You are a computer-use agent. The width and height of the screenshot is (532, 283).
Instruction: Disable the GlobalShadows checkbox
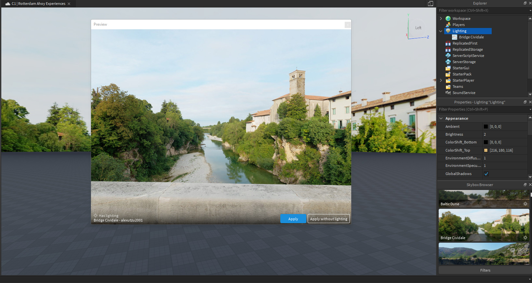tap(486, 174)
